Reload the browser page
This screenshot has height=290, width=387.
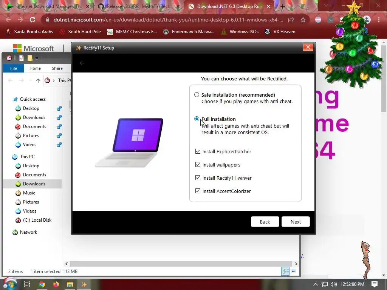tap(33, 20)
